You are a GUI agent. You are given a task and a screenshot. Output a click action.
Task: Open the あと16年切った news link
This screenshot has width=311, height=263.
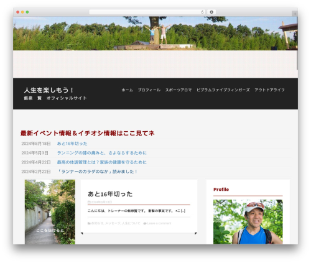tap(72, 144)
